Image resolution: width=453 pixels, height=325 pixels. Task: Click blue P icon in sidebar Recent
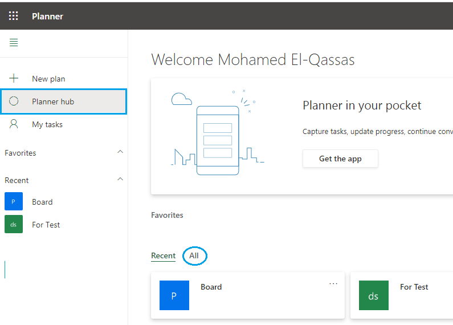14,201
